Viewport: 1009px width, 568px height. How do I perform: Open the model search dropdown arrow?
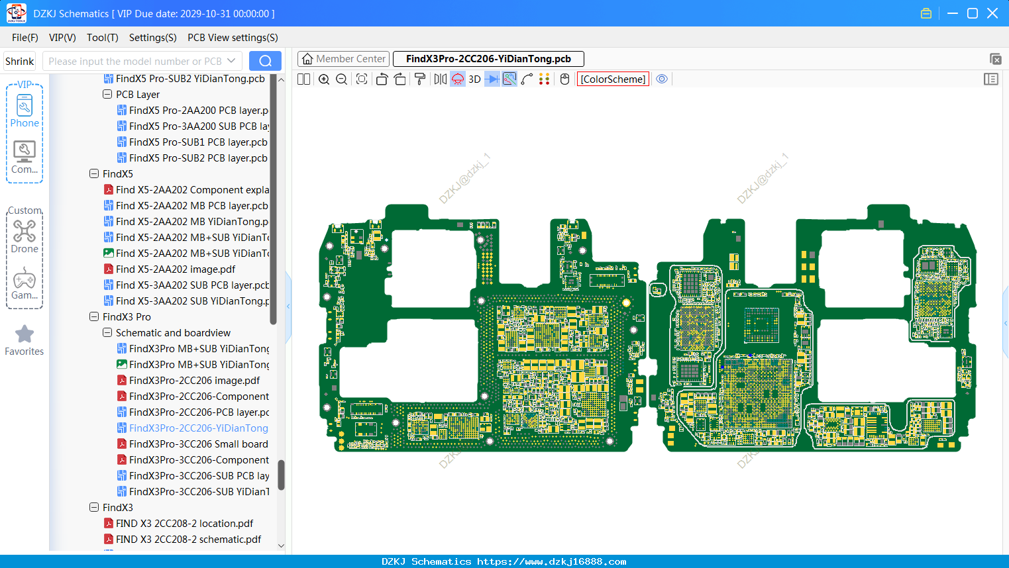click(231, 61)
